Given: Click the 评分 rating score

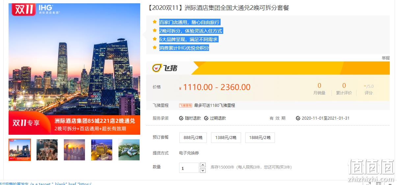Looking at the screenshot, I should 369,89.
